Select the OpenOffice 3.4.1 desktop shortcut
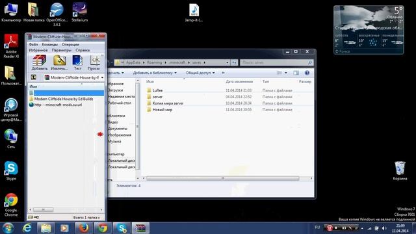The width and height of the screenshot is (416, 234). [57, 14]
